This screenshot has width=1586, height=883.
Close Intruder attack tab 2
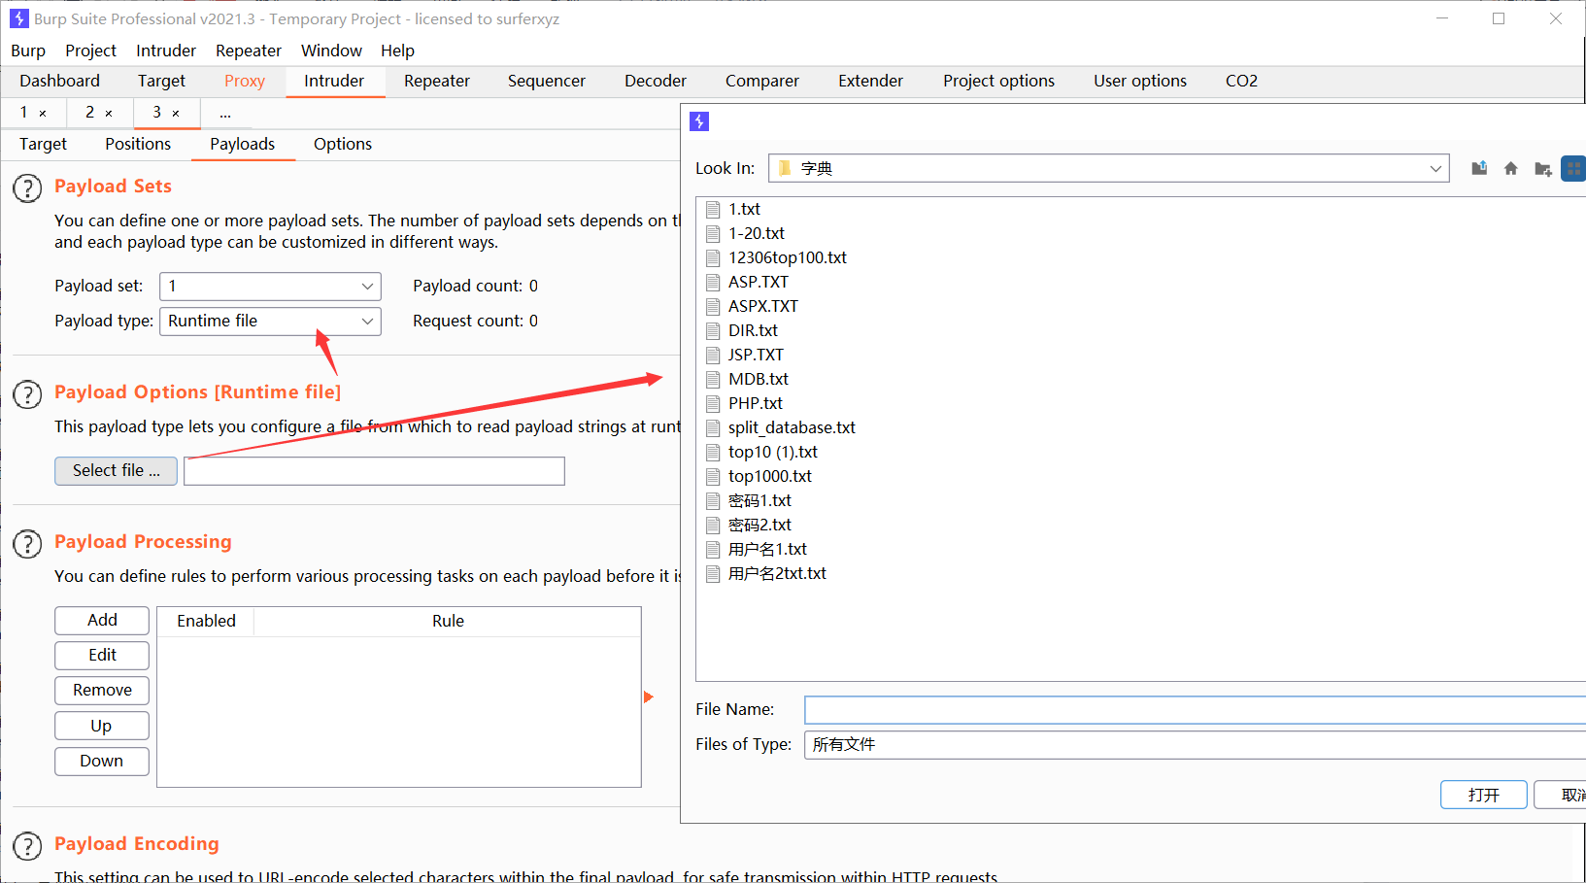tap(109, 113)
